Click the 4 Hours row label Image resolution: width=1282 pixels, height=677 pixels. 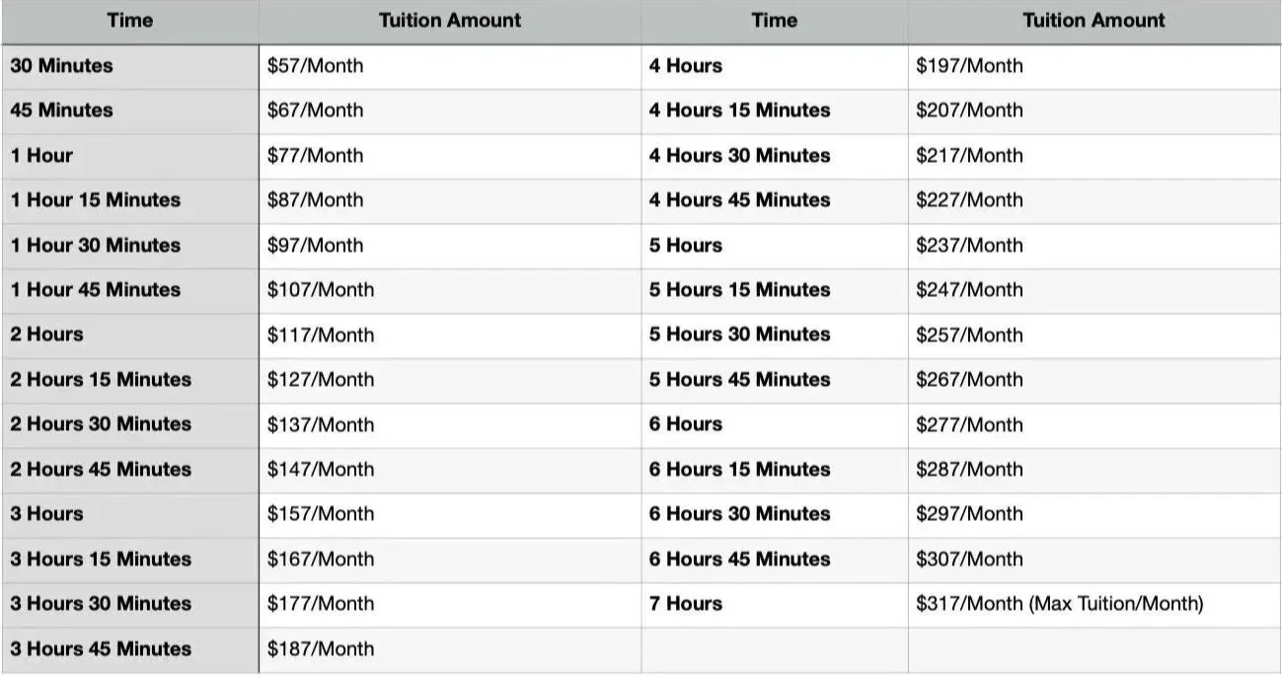point(685,66)
